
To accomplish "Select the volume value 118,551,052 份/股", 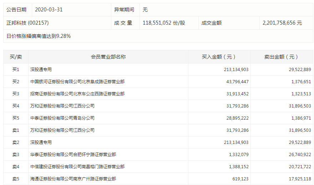I will pos(164,23).
